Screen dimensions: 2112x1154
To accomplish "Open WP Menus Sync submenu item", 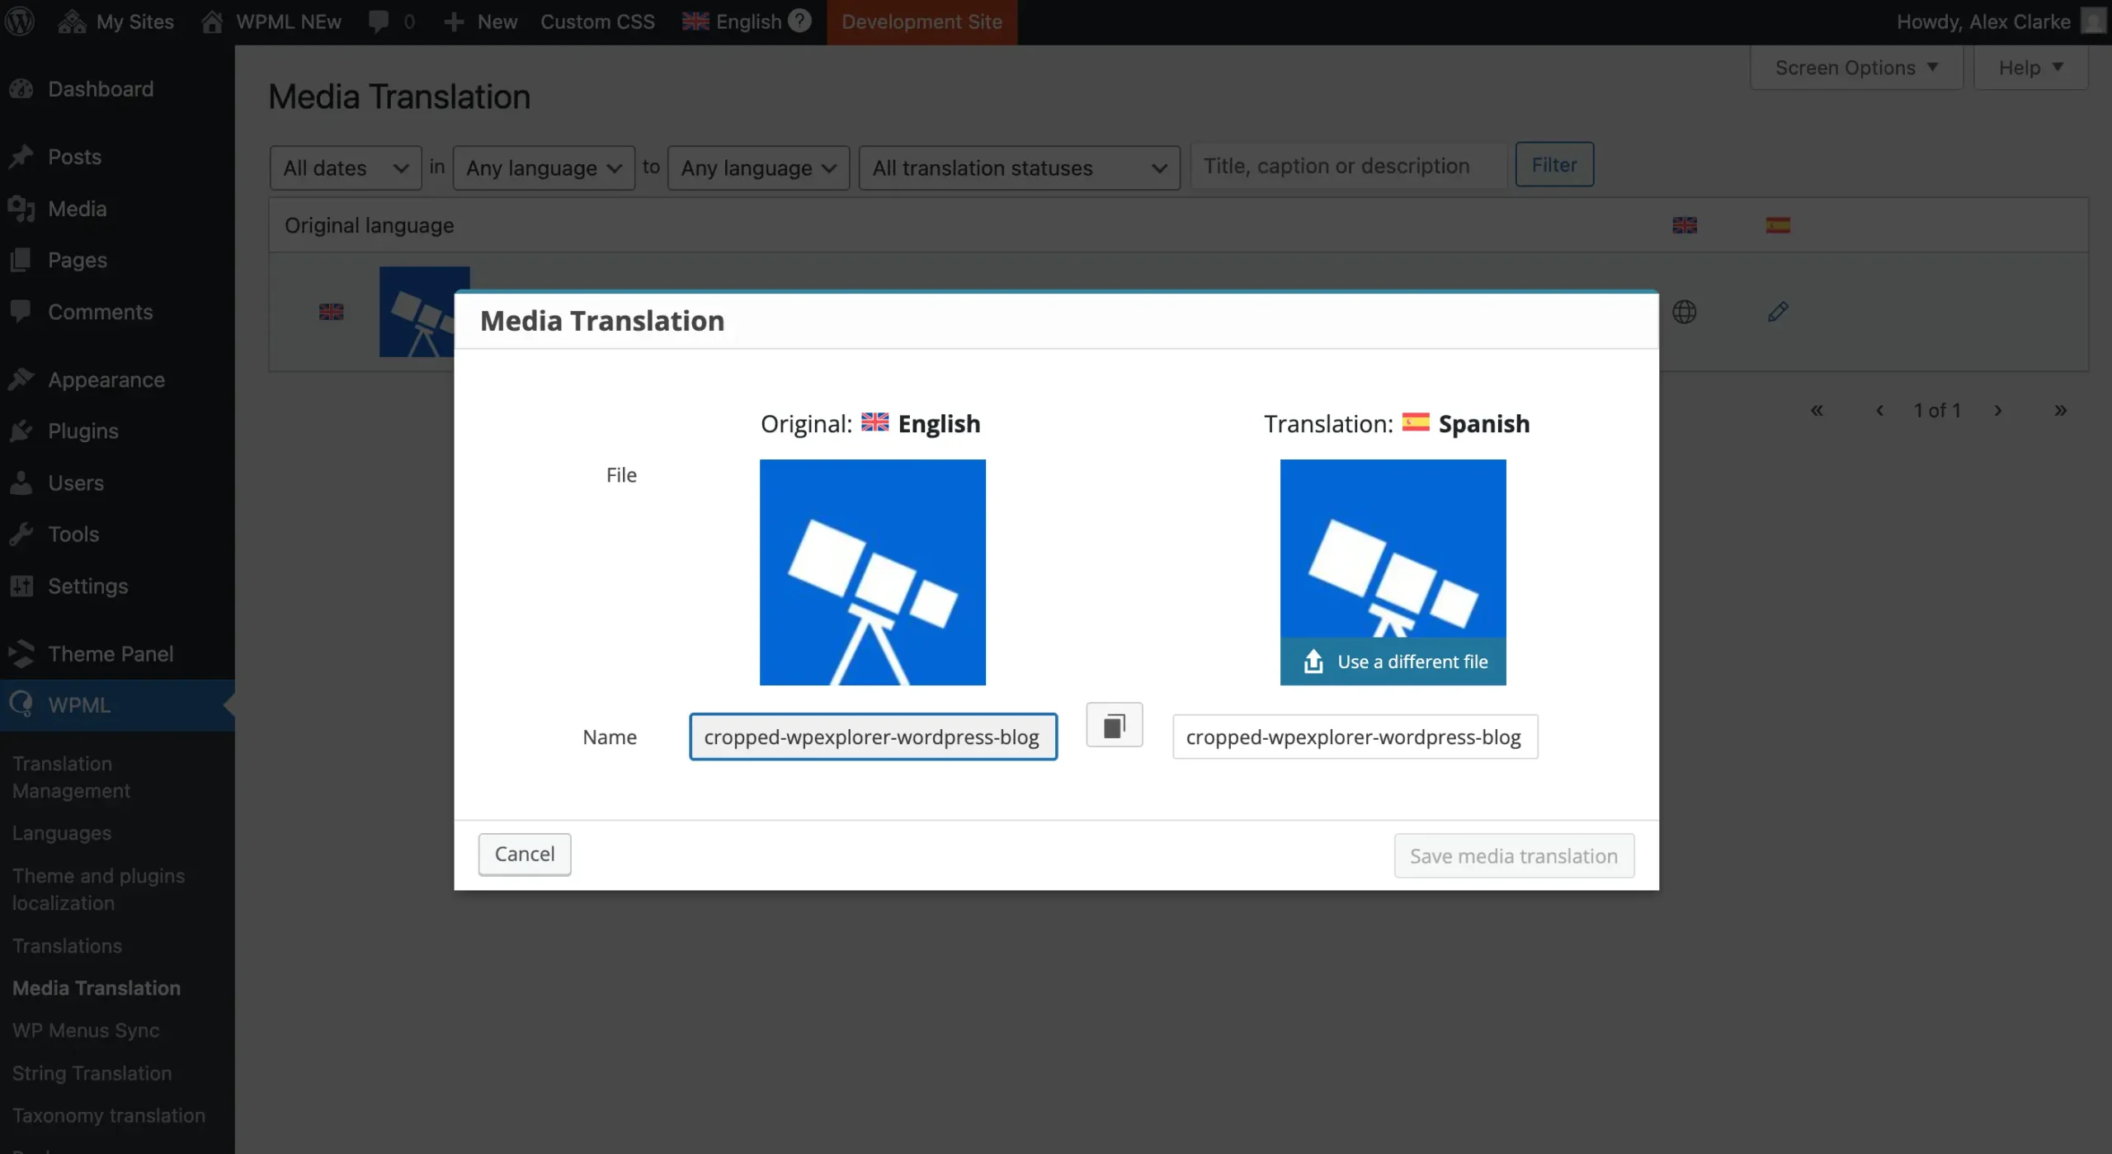I will click(x=86, y=1030).
